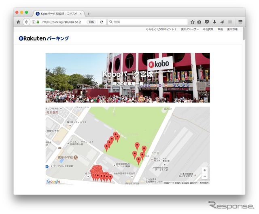Focus the URL address bar
This screenshot has width=259, height=214.
62,22
